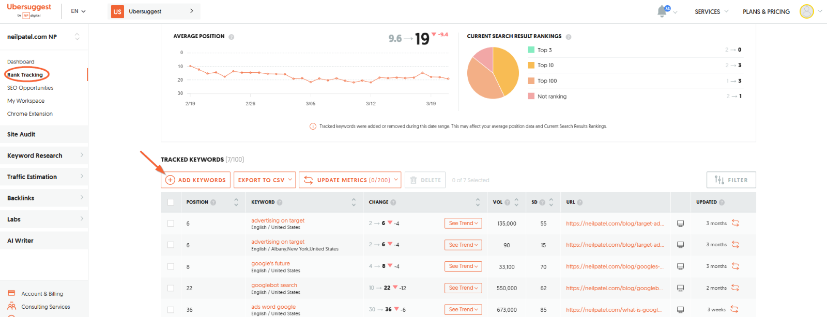Click the Ubersuggest logo
Image resolution: width=827 pixels, height=317 pixels.
[29, 10]
